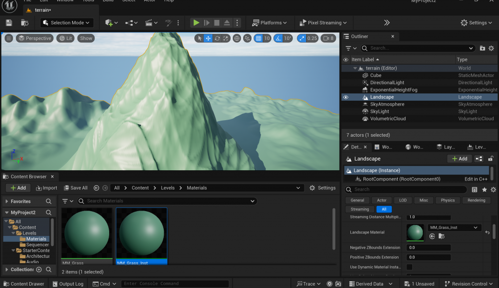Use selected asset arrow for Landscape Material
This screenshot has width=499, height=288.
pyautogui.click(x=432, y=236)
